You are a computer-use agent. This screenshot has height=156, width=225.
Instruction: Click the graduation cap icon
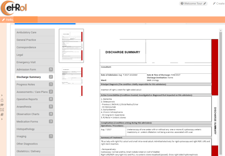[x=2, y=105]
